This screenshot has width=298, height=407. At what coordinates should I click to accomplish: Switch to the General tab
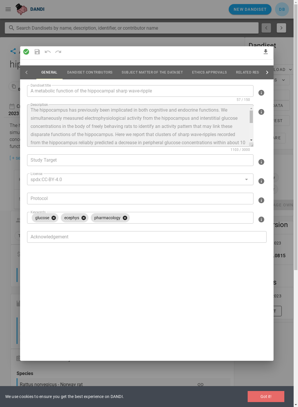pyautogui.click(x=49, y=72)
